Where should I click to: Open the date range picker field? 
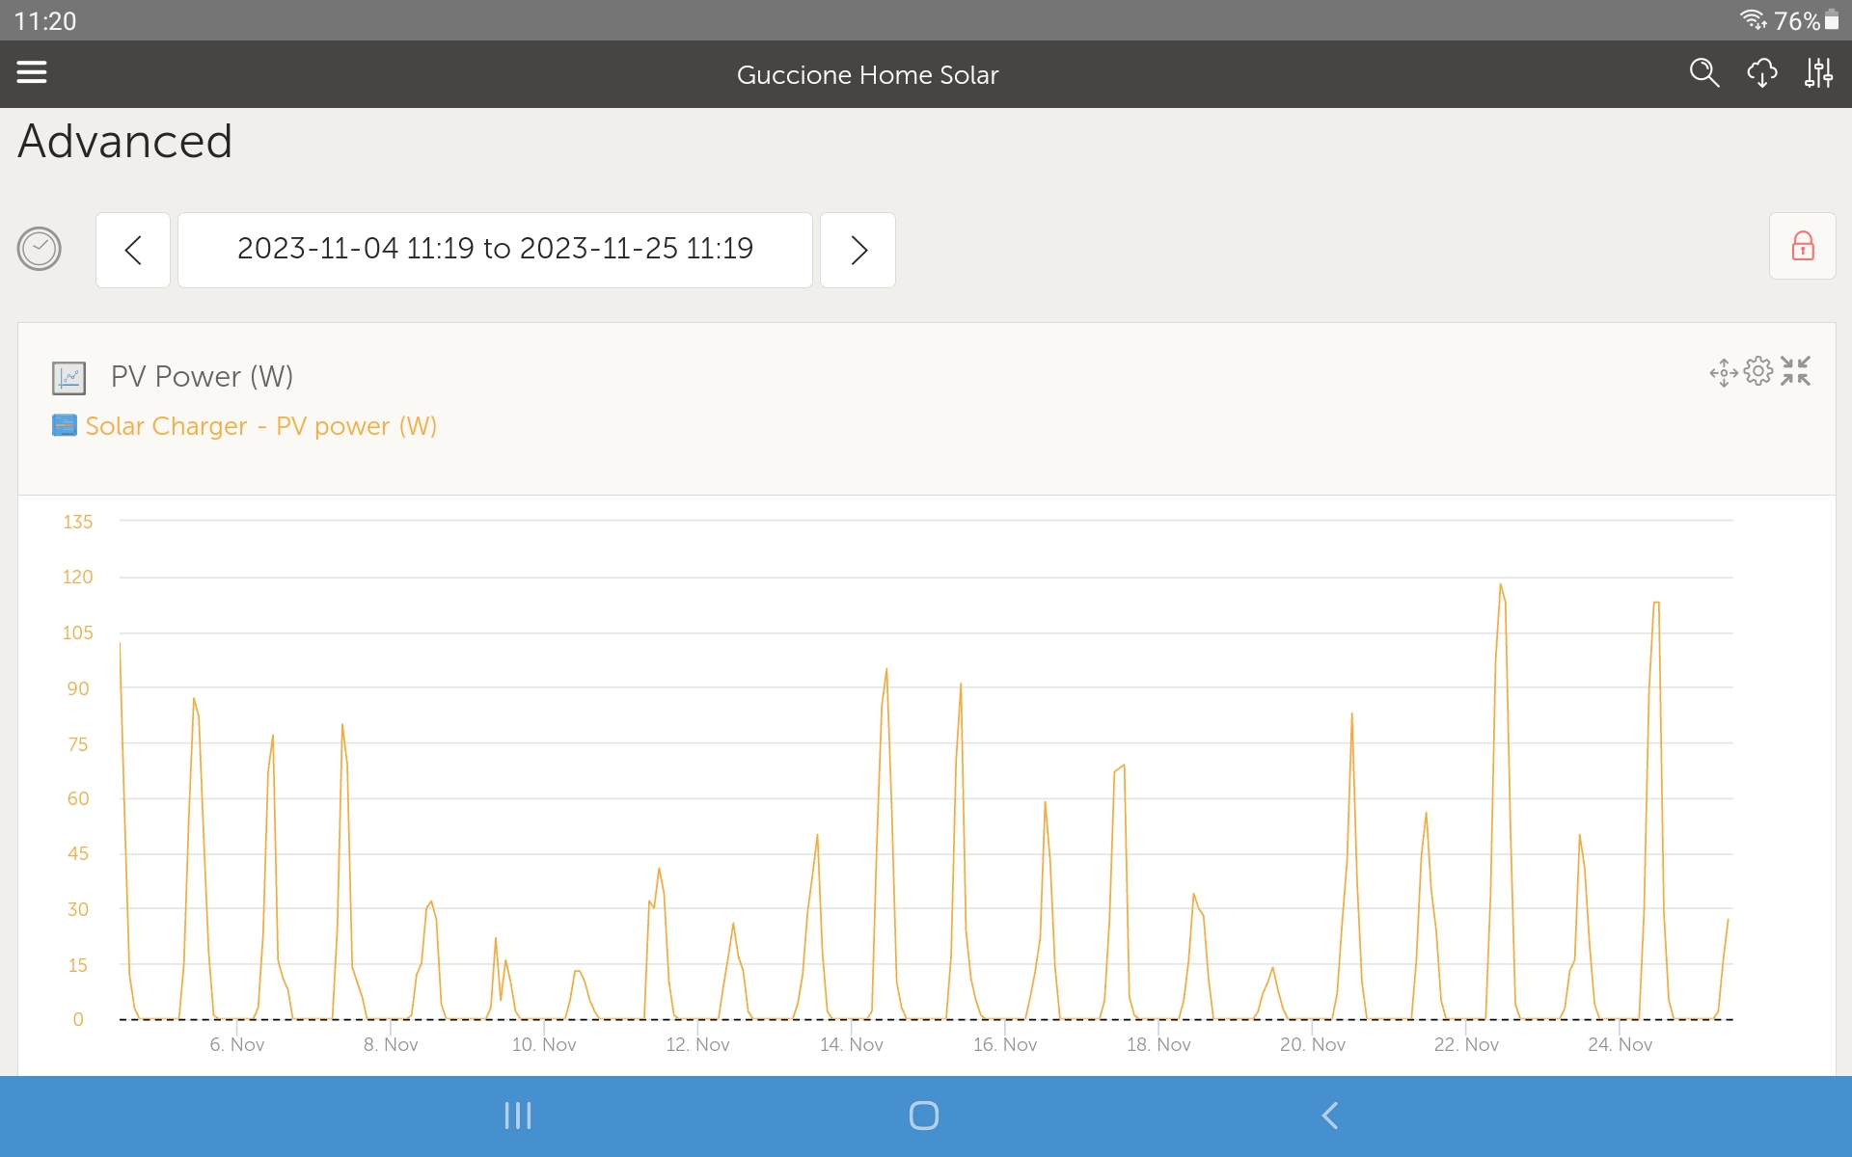coord(495,250)
